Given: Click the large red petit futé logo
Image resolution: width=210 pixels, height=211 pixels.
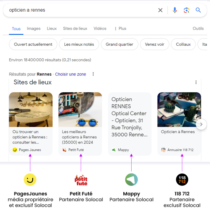Looking at the screenshot, I should pos(81,180).
